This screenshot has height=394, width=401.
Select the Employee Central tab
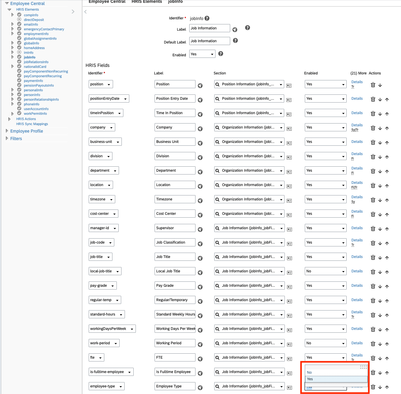pos(107,2)
